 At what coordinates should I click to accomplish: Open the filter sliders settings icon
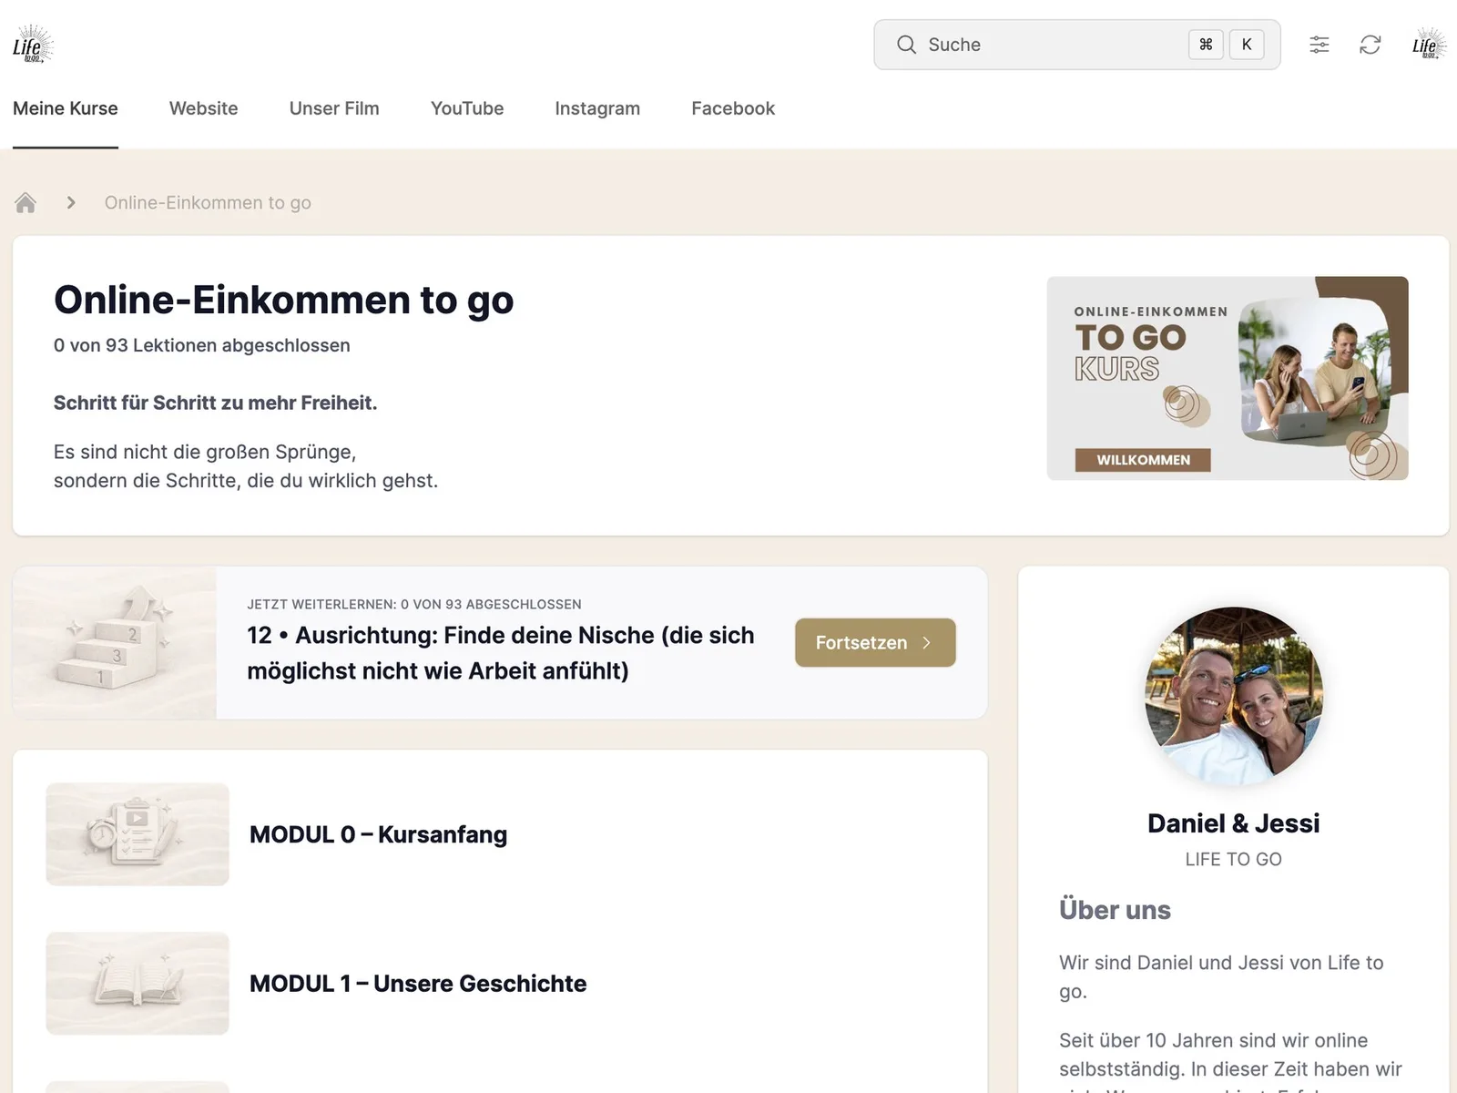coord(1319,45)
